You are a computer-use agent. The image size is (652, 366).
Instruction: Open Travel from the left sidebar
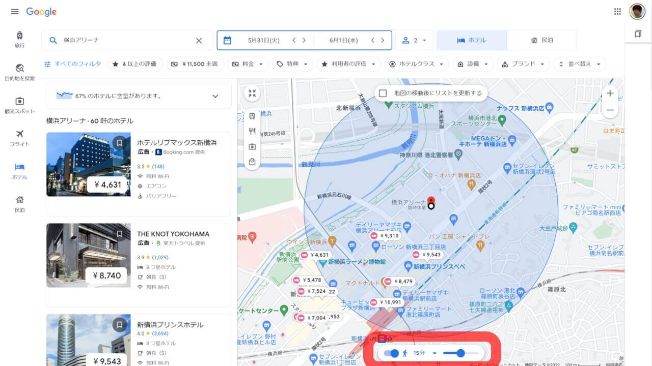tap(19, 36)
